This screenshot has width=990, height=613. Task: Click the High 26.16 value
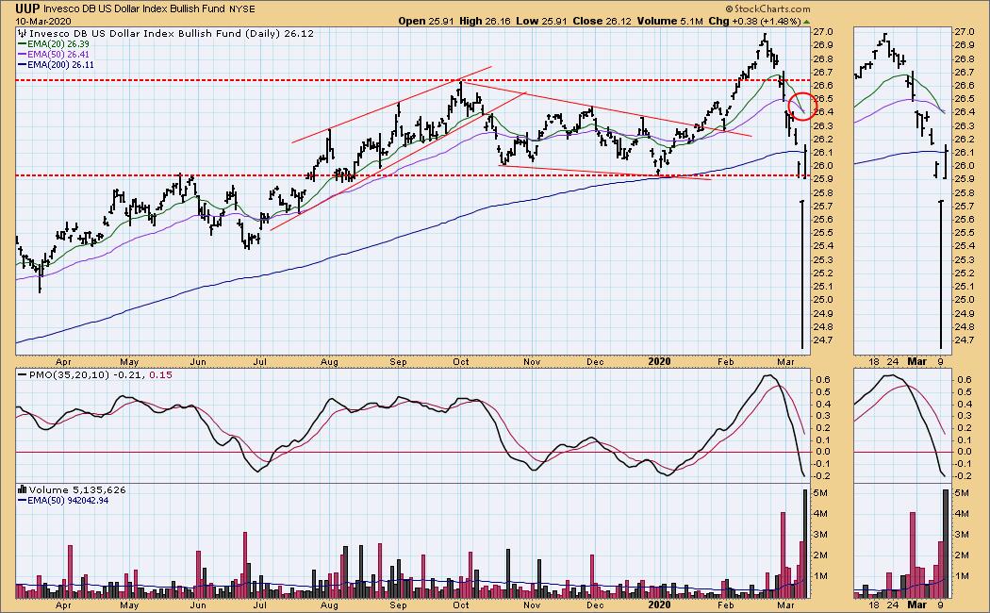pos(485,21)
